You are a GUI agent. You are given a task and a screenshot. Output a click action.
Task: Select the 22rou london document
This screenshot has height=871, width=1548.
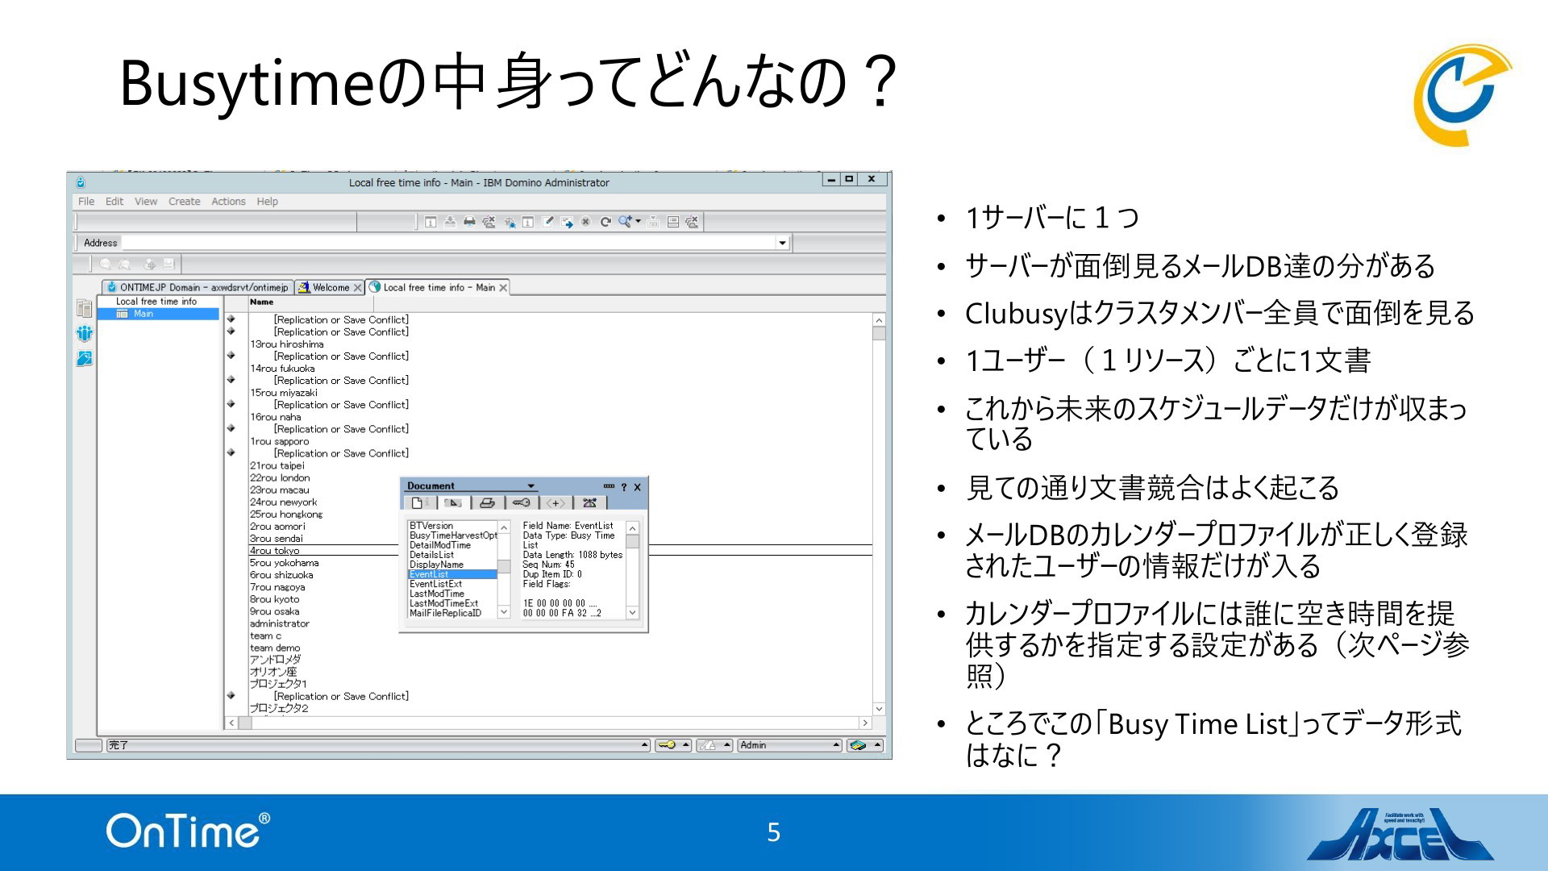[x=279, y=477]
